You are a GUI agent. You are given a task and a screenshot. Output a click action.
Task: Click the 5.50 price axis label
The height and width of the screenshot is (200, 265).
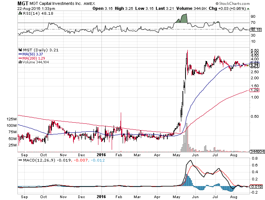(255, 51)
